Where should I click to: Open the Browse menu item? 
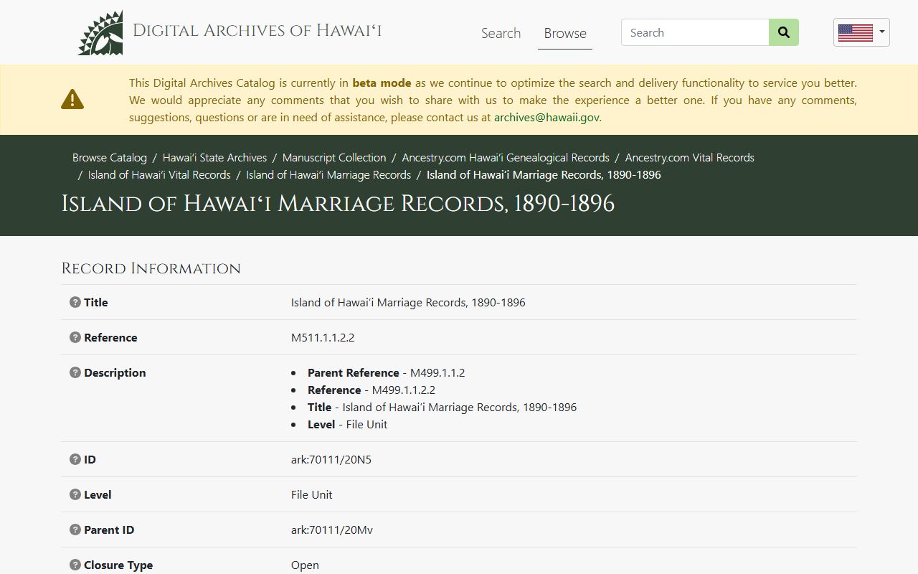click(x=565, y=33)
